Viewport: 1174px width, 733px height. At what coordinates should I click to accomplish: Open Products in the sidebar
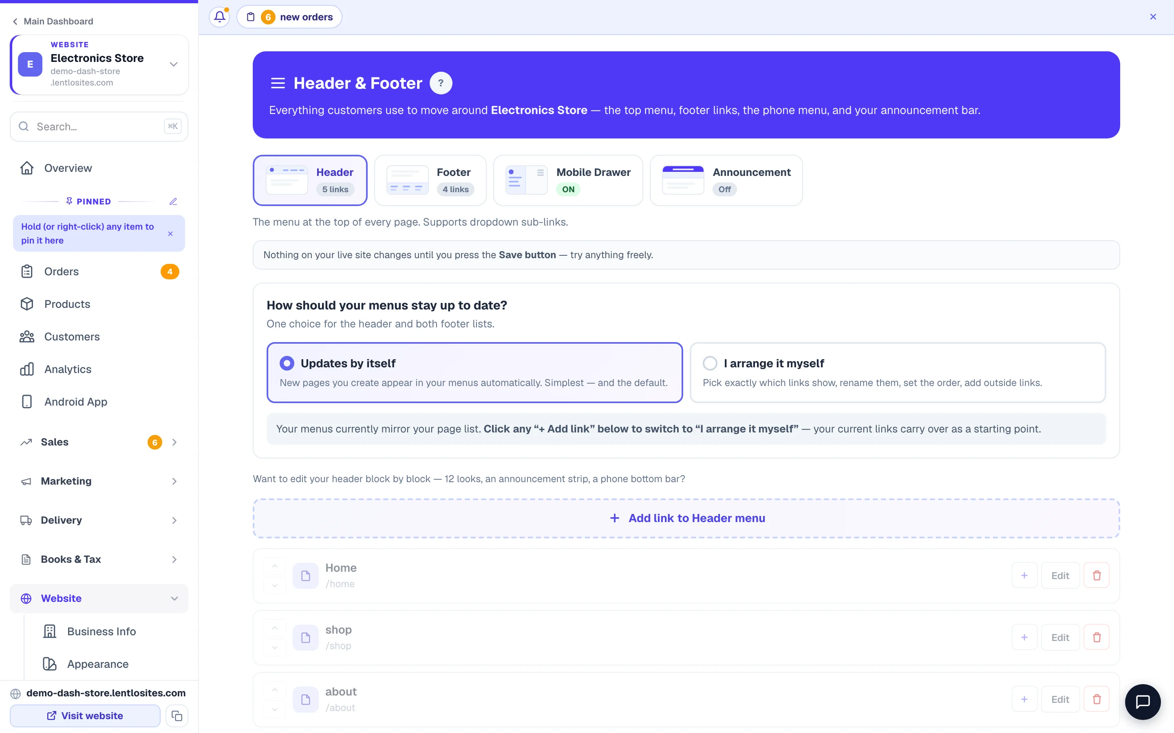click(x=99, y=304)
